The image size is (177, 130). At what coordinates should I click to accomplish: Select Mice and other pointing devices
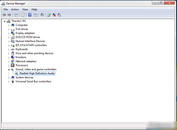point(34,53)
